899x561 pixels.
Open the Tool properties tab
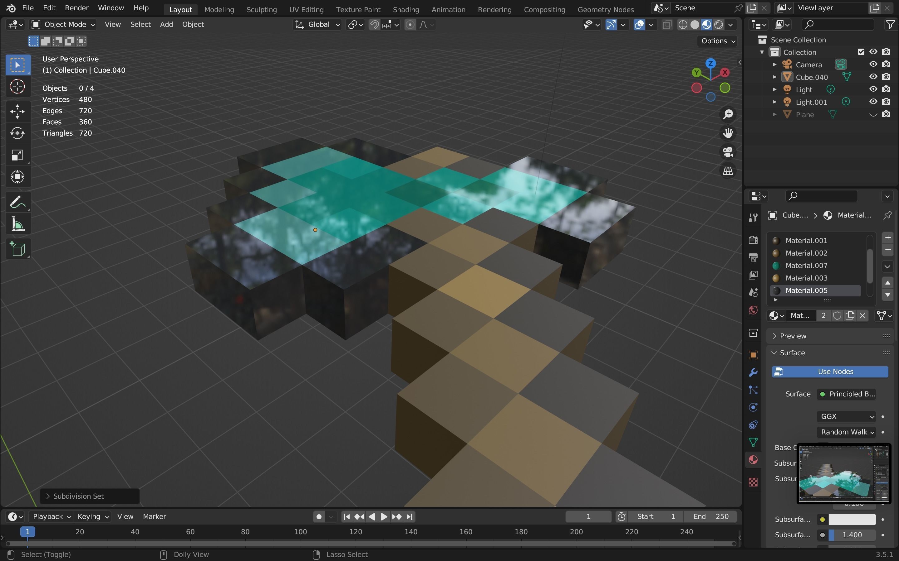(753, 218)
